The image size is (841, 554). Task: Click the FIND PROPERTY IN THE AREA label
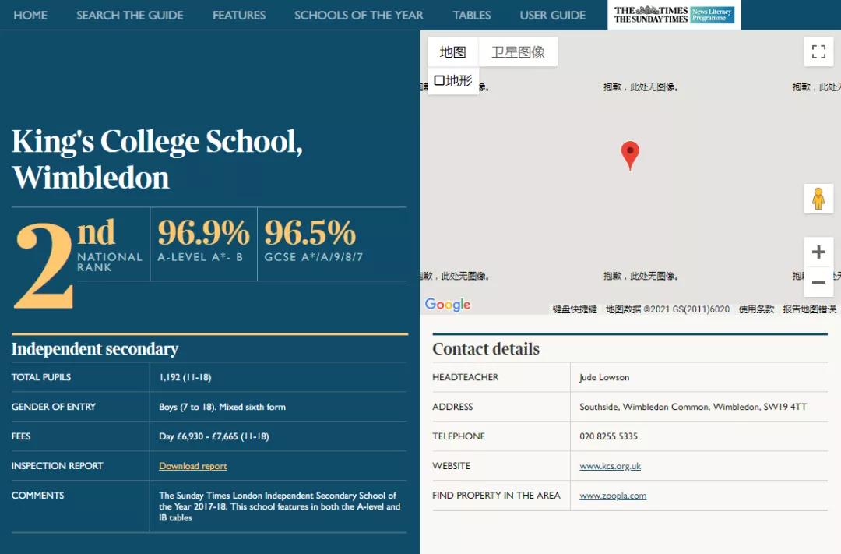point(496,496)
